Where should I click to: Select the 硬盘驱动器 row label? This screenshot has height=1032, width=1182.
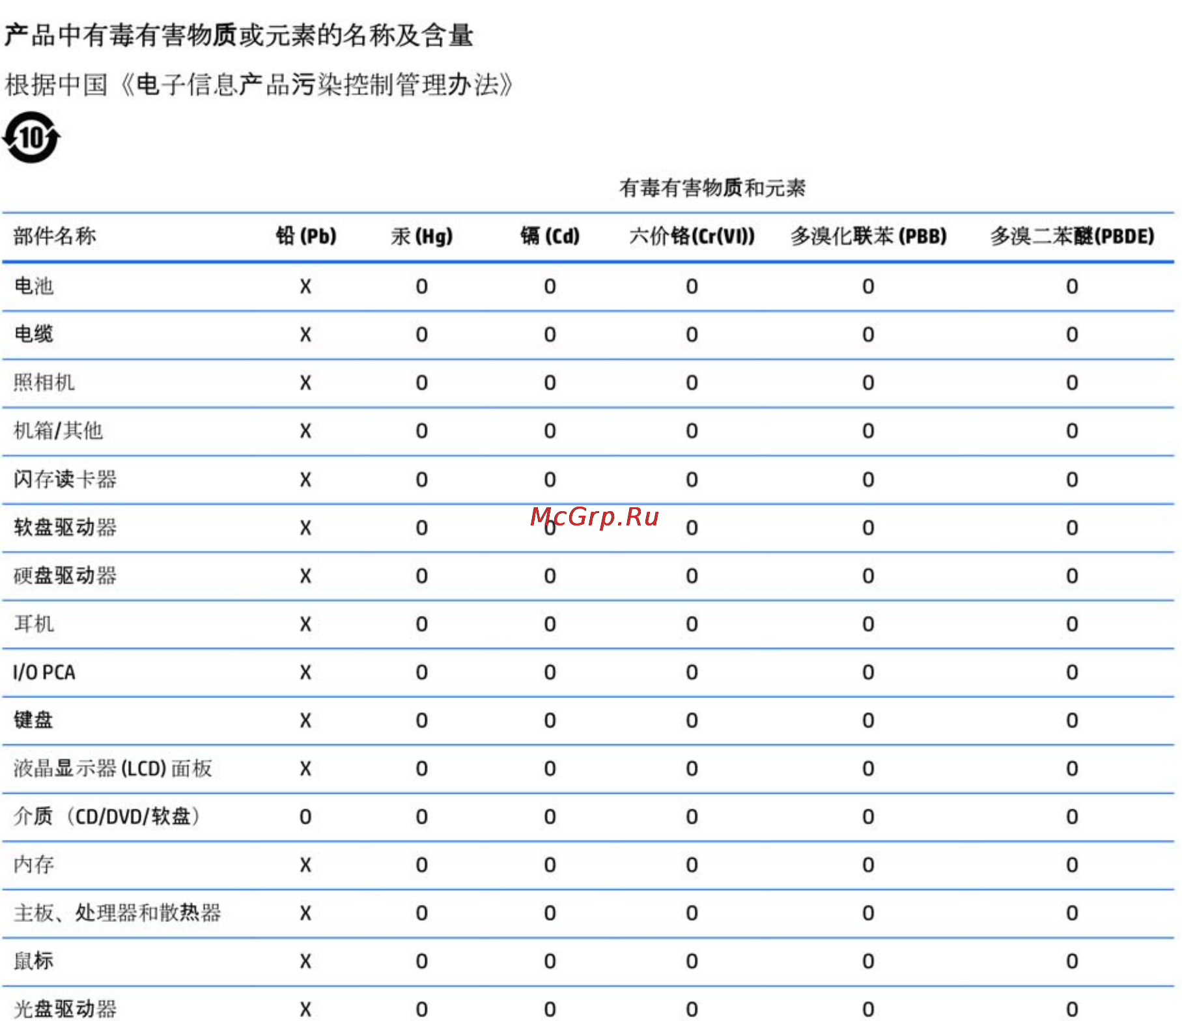[65, 576]
